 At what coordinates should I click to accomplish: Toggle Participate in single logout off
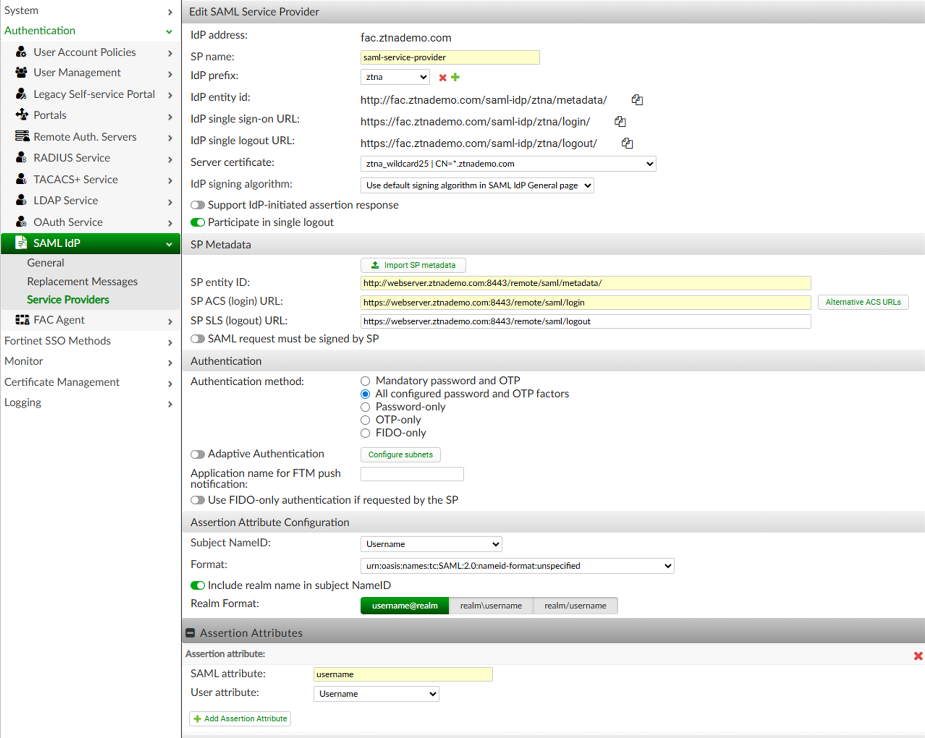198,223
